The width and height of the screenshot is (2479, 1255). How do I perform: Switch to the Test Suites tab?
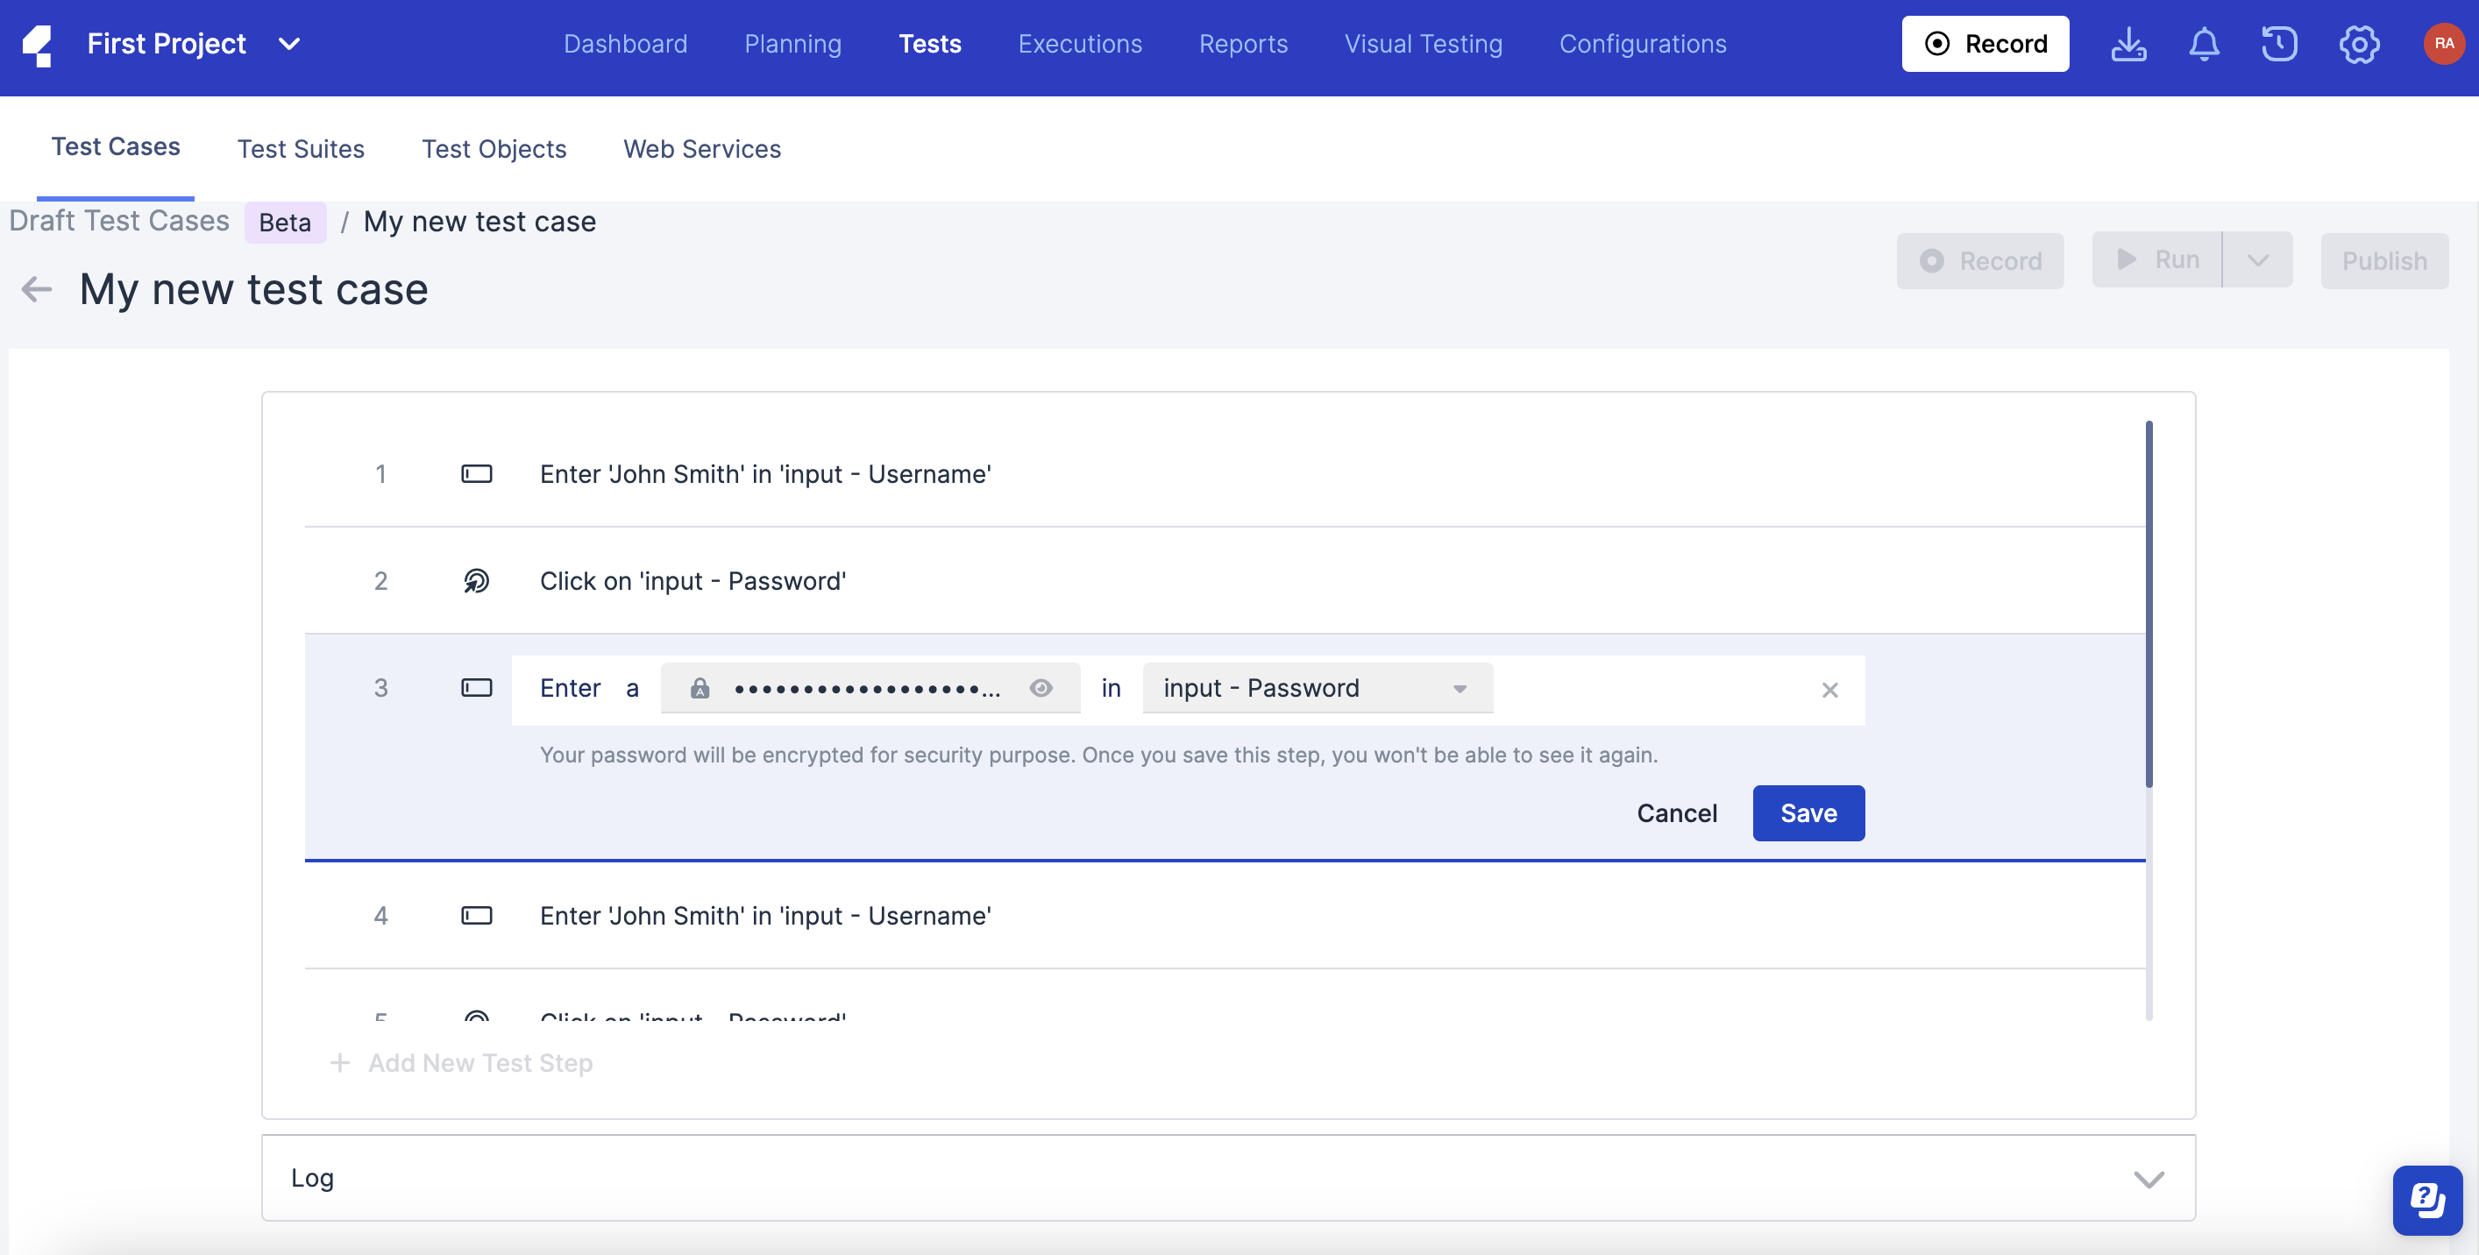[302, 149]
